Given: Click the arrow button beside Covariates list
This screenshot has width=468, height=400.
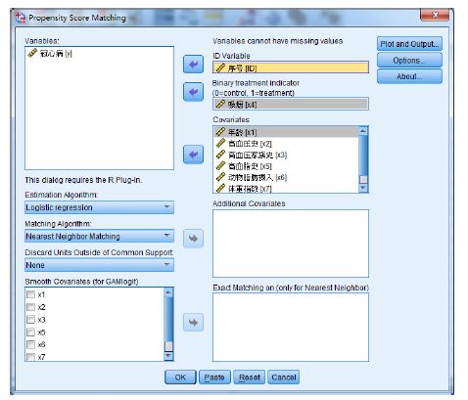Looking at the screenshot, I should 193,155.
